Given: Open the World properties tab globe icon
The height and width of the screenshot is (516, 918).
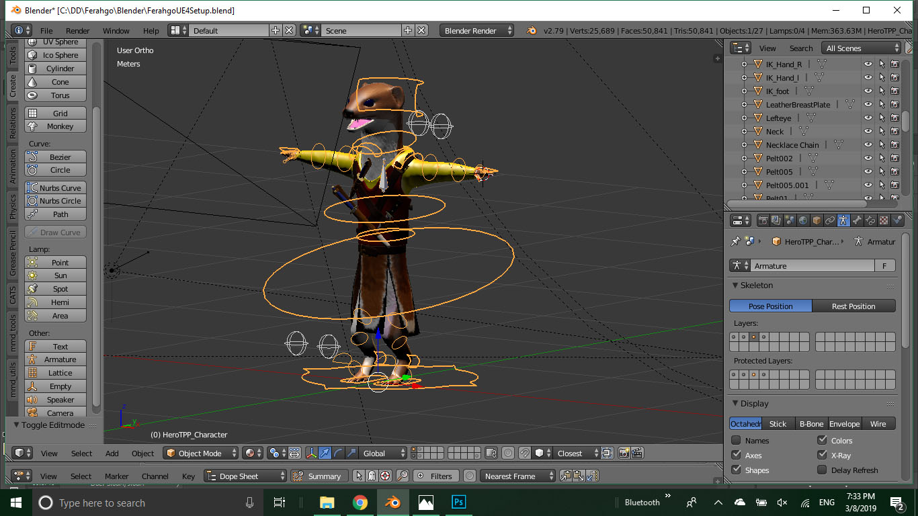Looking at the screenshot, I should coord(803,220).
